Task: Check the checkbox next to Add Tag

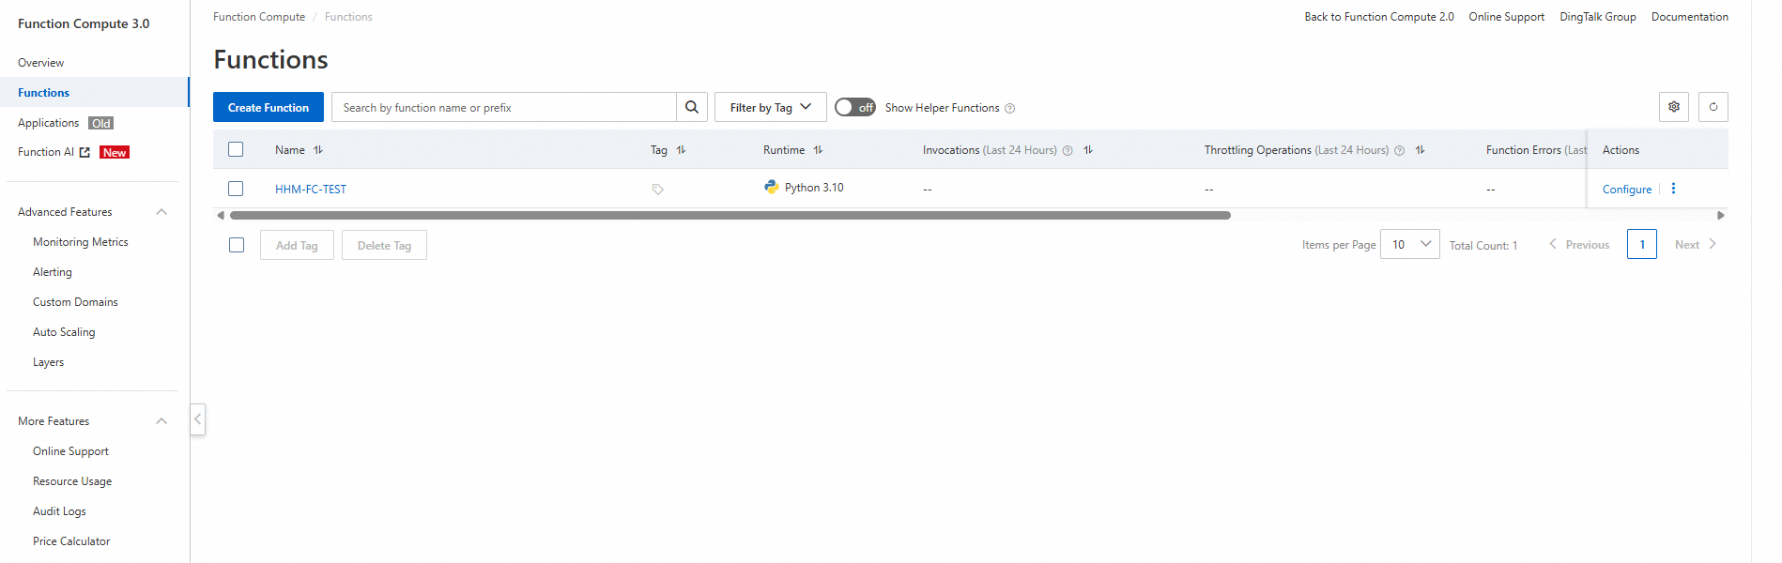Action: coord(237,245)
